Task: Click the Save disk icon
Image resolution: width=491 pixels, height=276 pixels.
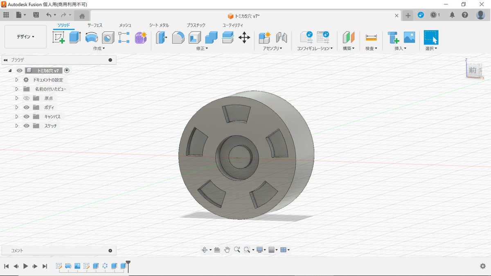Action: [36, 15]
